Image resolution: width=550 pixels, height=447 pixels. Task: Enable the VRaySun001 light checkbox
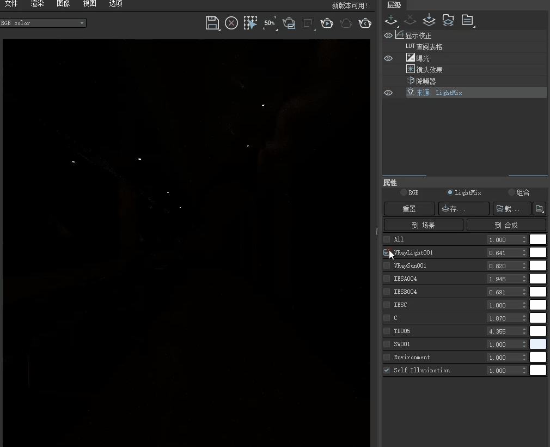pos(387,266)
